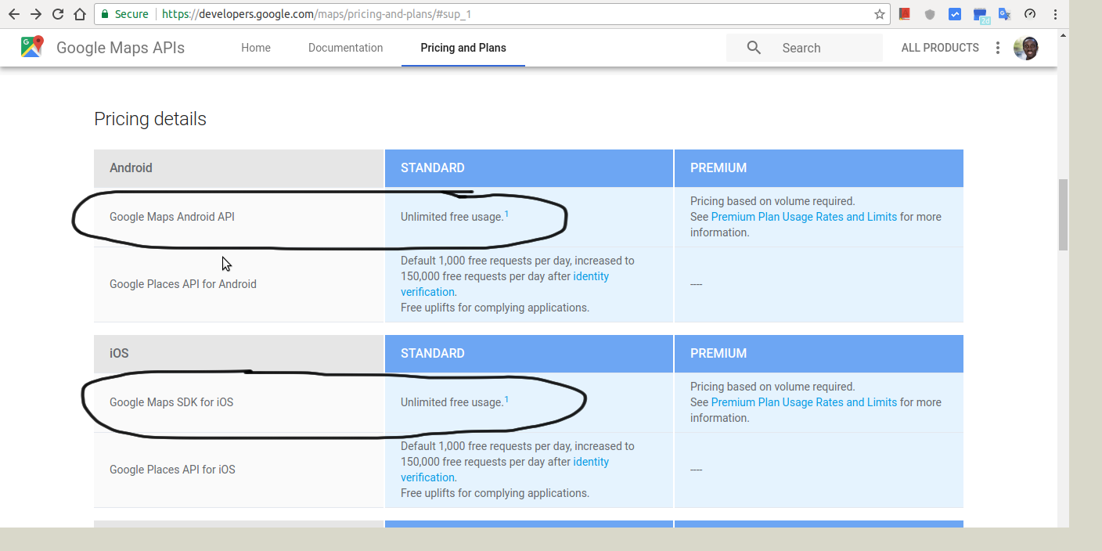Open Premium Plan Usage Rates link for iOS
Image resolution: width=1102 pixels, height=551 pixels.
804,402
